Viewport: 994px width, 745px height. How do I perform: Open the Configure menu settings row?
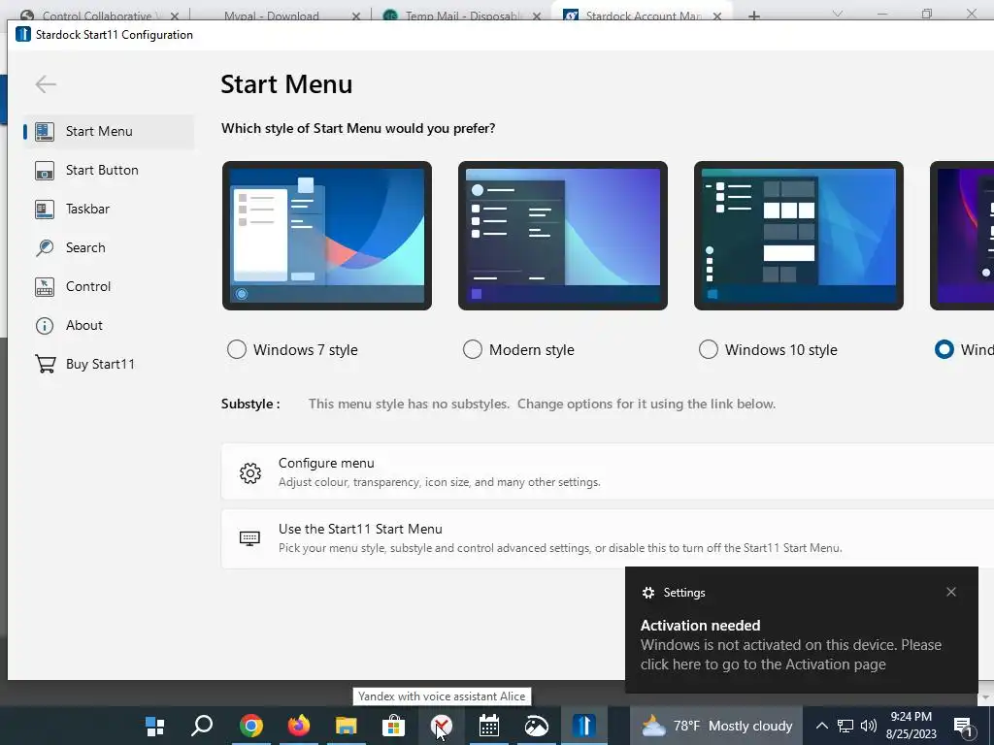coord(608,472)
